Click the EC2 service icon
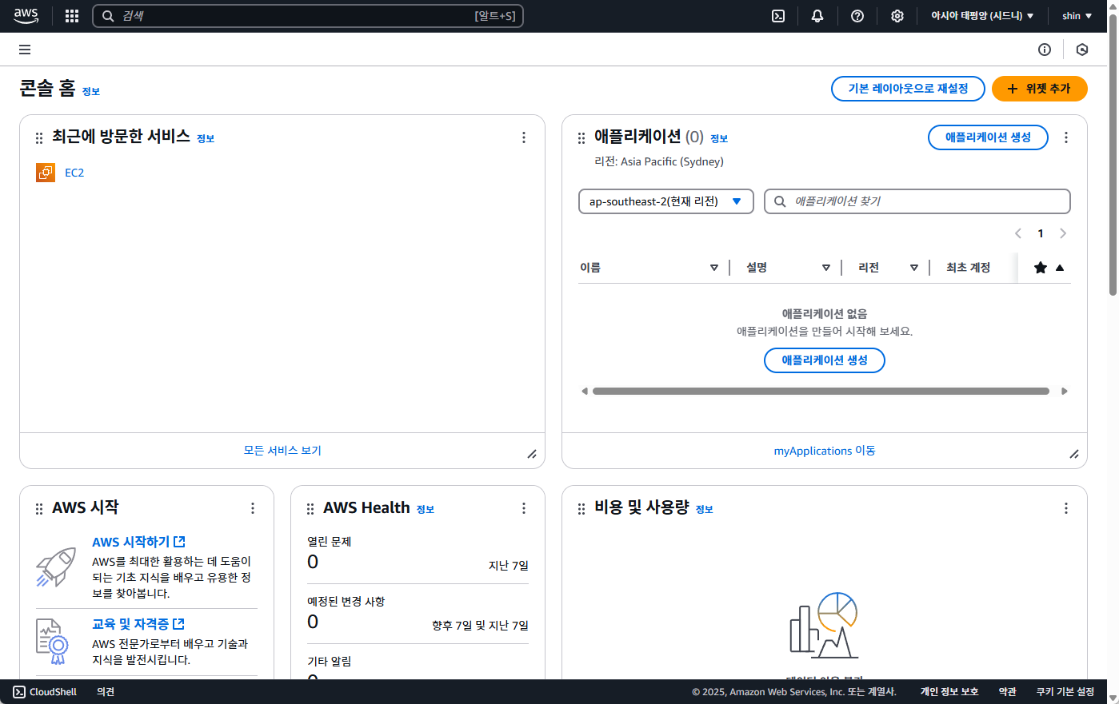 click(x=46, y=173)
